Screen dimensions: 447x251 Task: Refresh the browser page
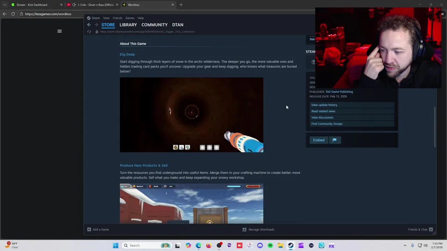click(13, 14)
